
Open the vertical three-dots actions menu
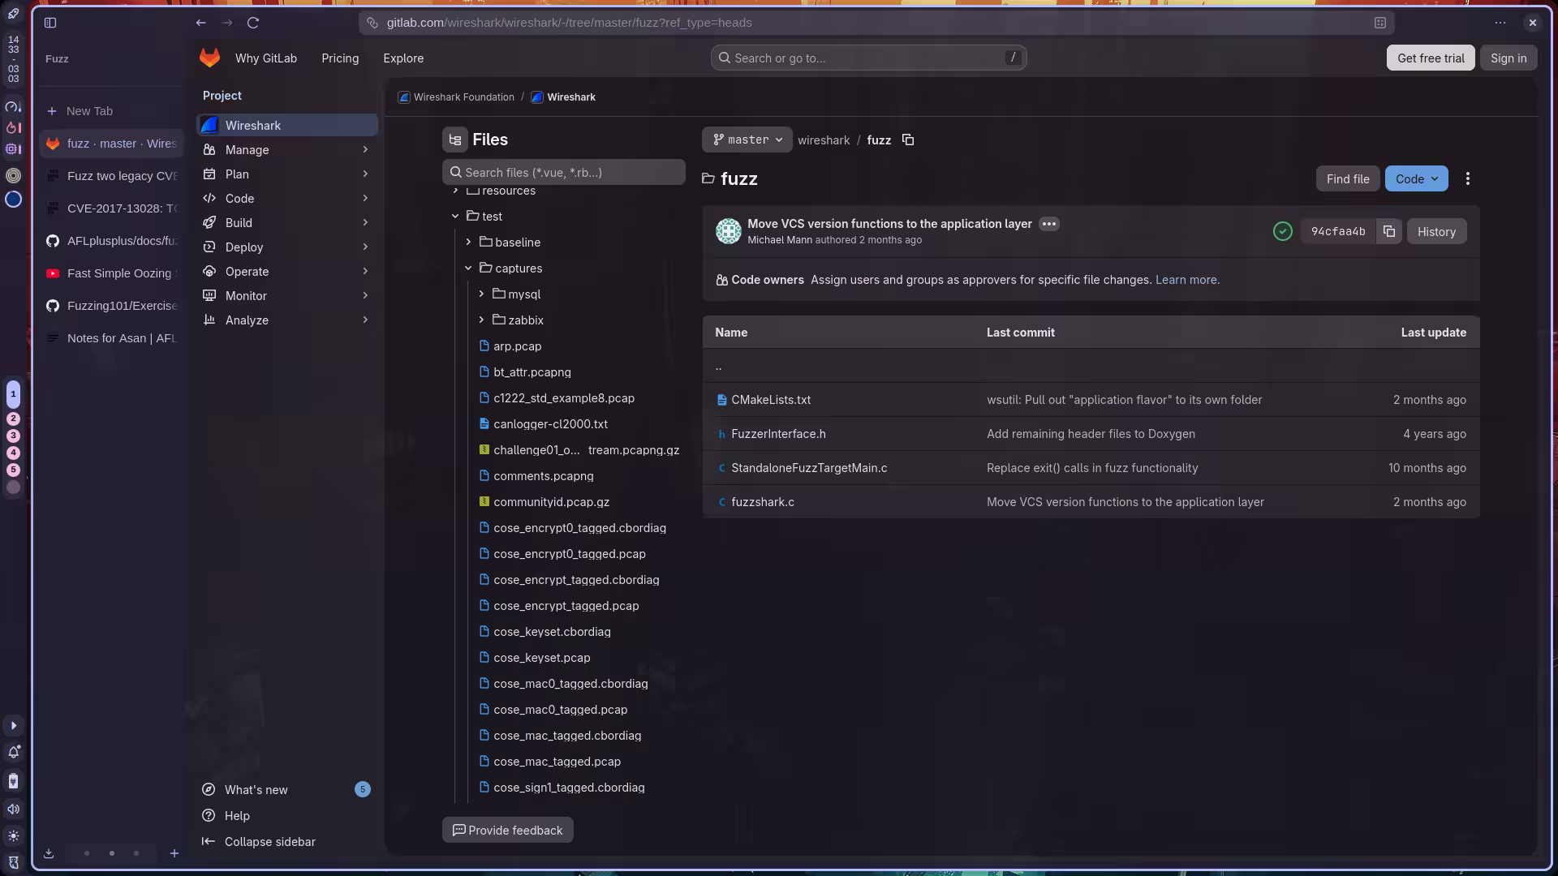pos(1467,179)
